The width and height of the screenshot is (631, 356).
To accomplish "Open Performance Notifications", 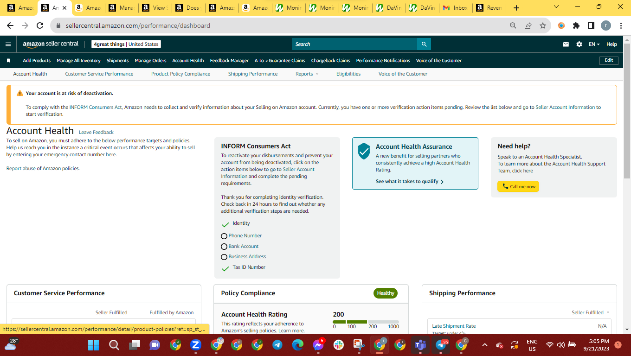I will click(x=383, y=61).
